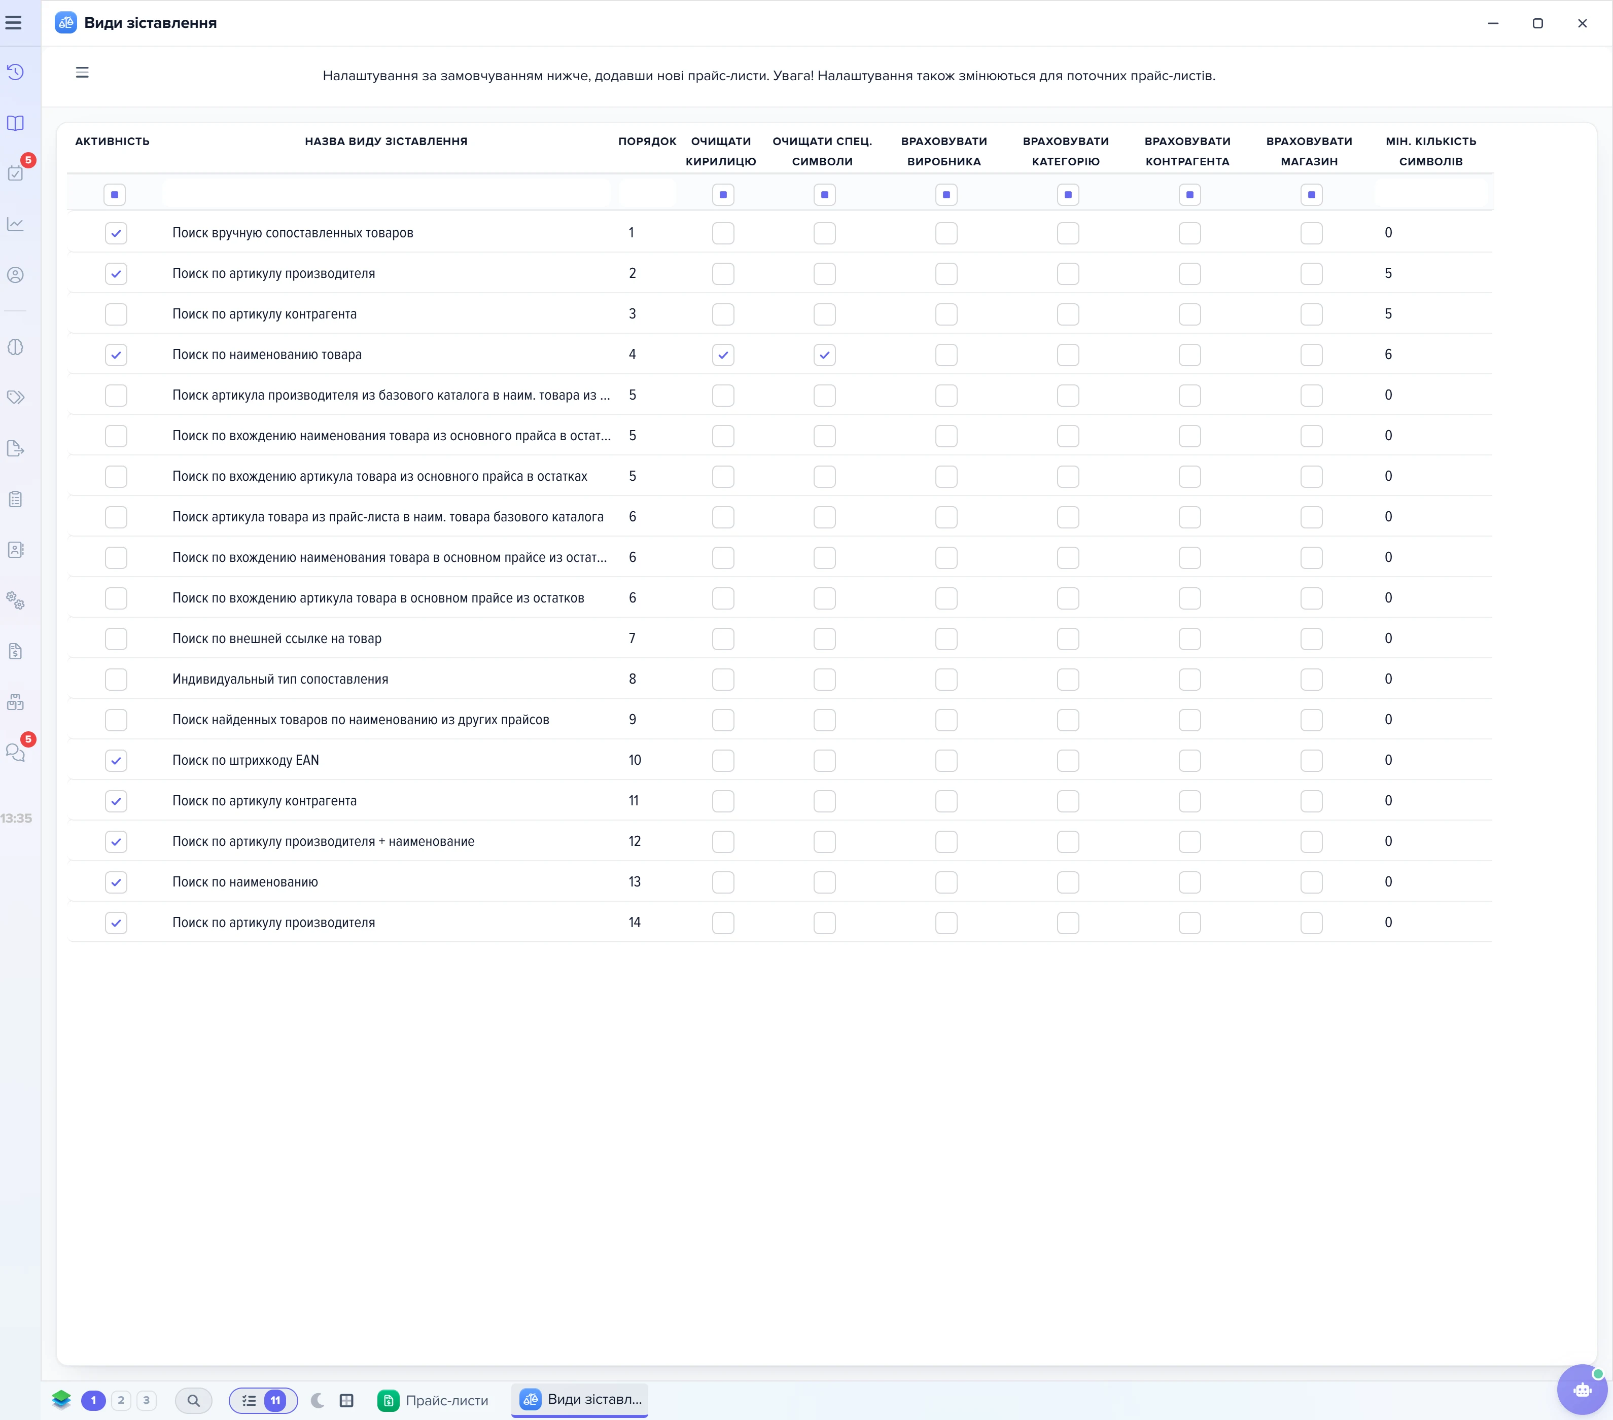Switch to workspace 2 button
The height and width of the screenshot is (1420, 1613).
(121, 1400)
